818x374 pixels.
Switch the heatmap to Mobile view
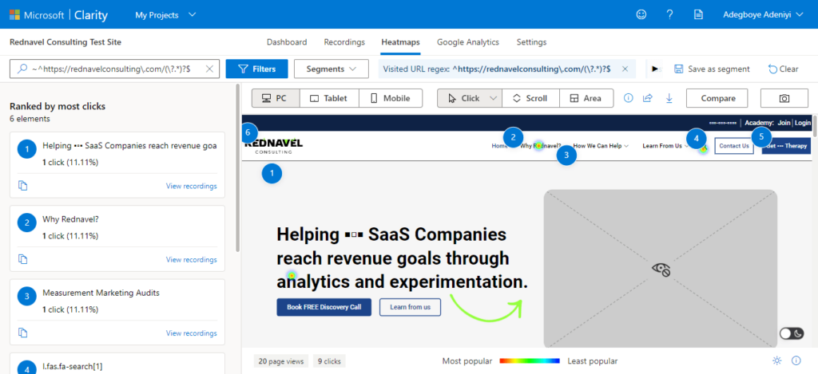pos(391,98)
